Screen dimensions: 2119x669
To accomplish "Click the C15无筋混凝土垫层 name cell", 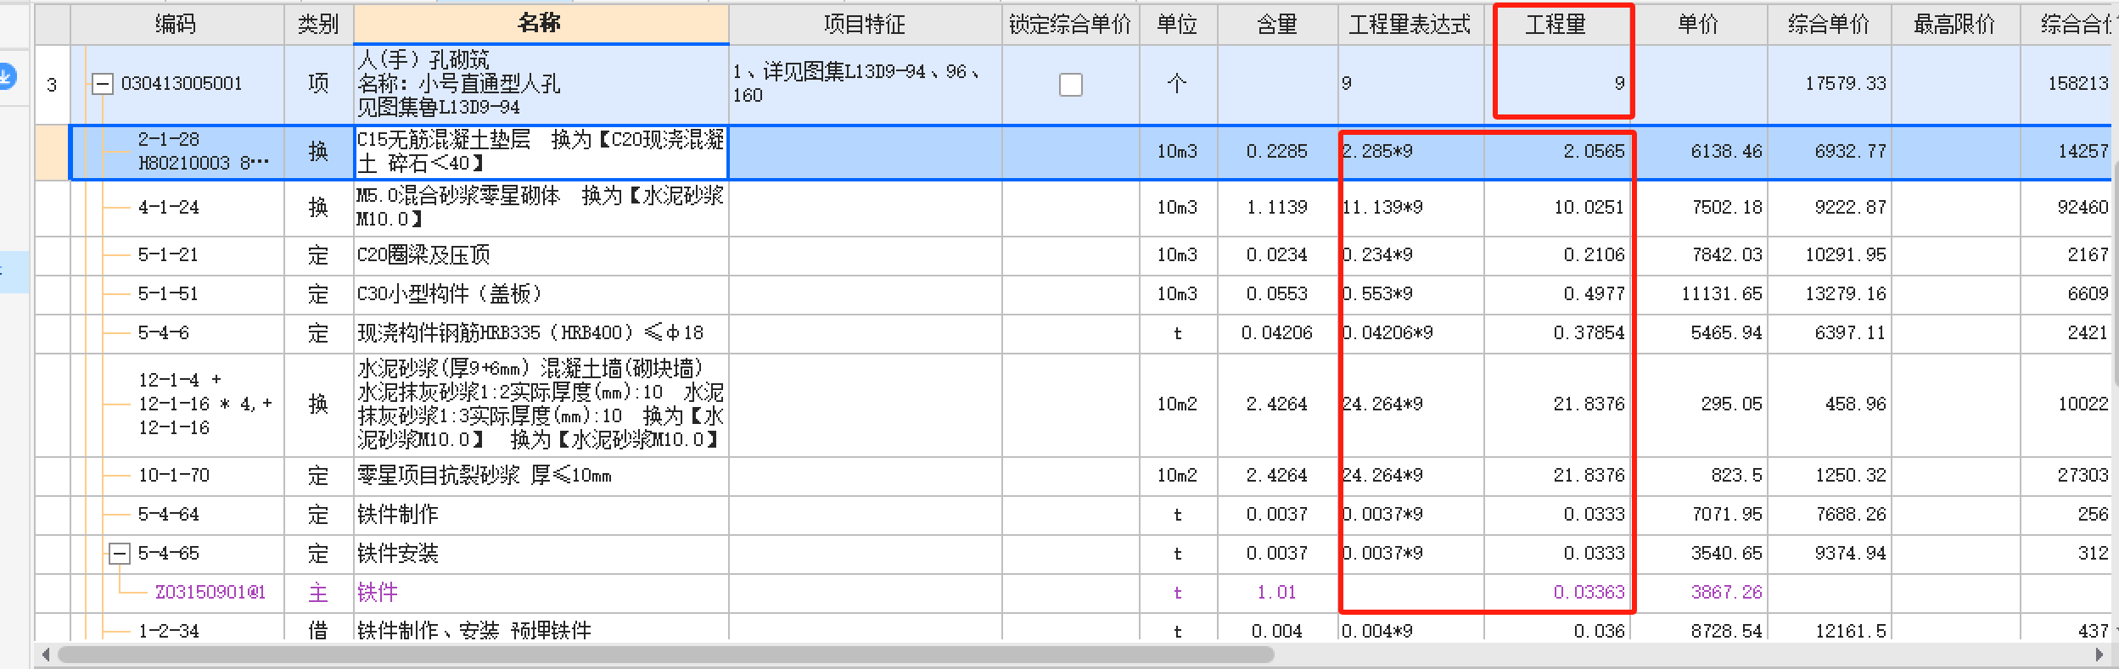I will click(x=541, y=151).
